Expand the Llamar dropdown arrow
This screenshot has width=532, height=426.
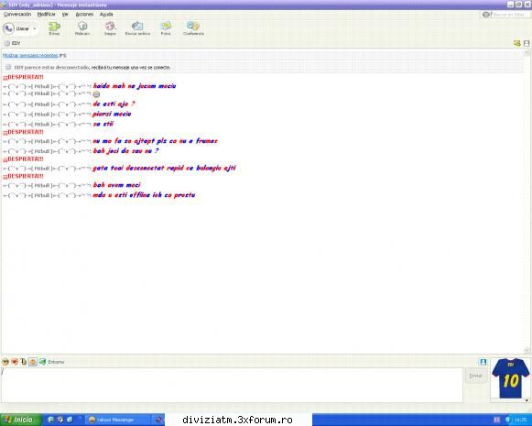34,28
